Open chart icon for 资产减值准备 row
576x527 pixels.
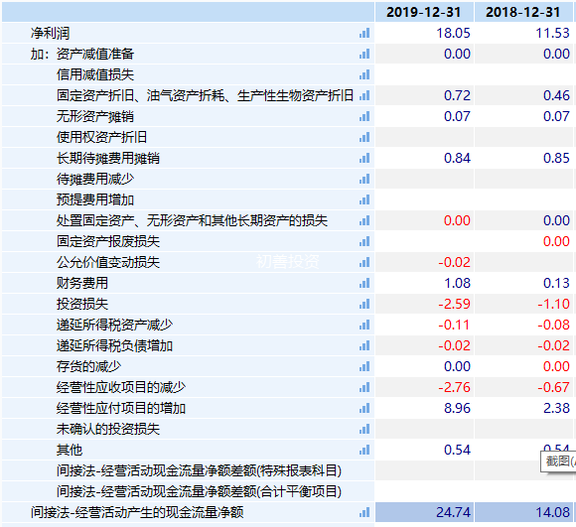click(364, 54)
